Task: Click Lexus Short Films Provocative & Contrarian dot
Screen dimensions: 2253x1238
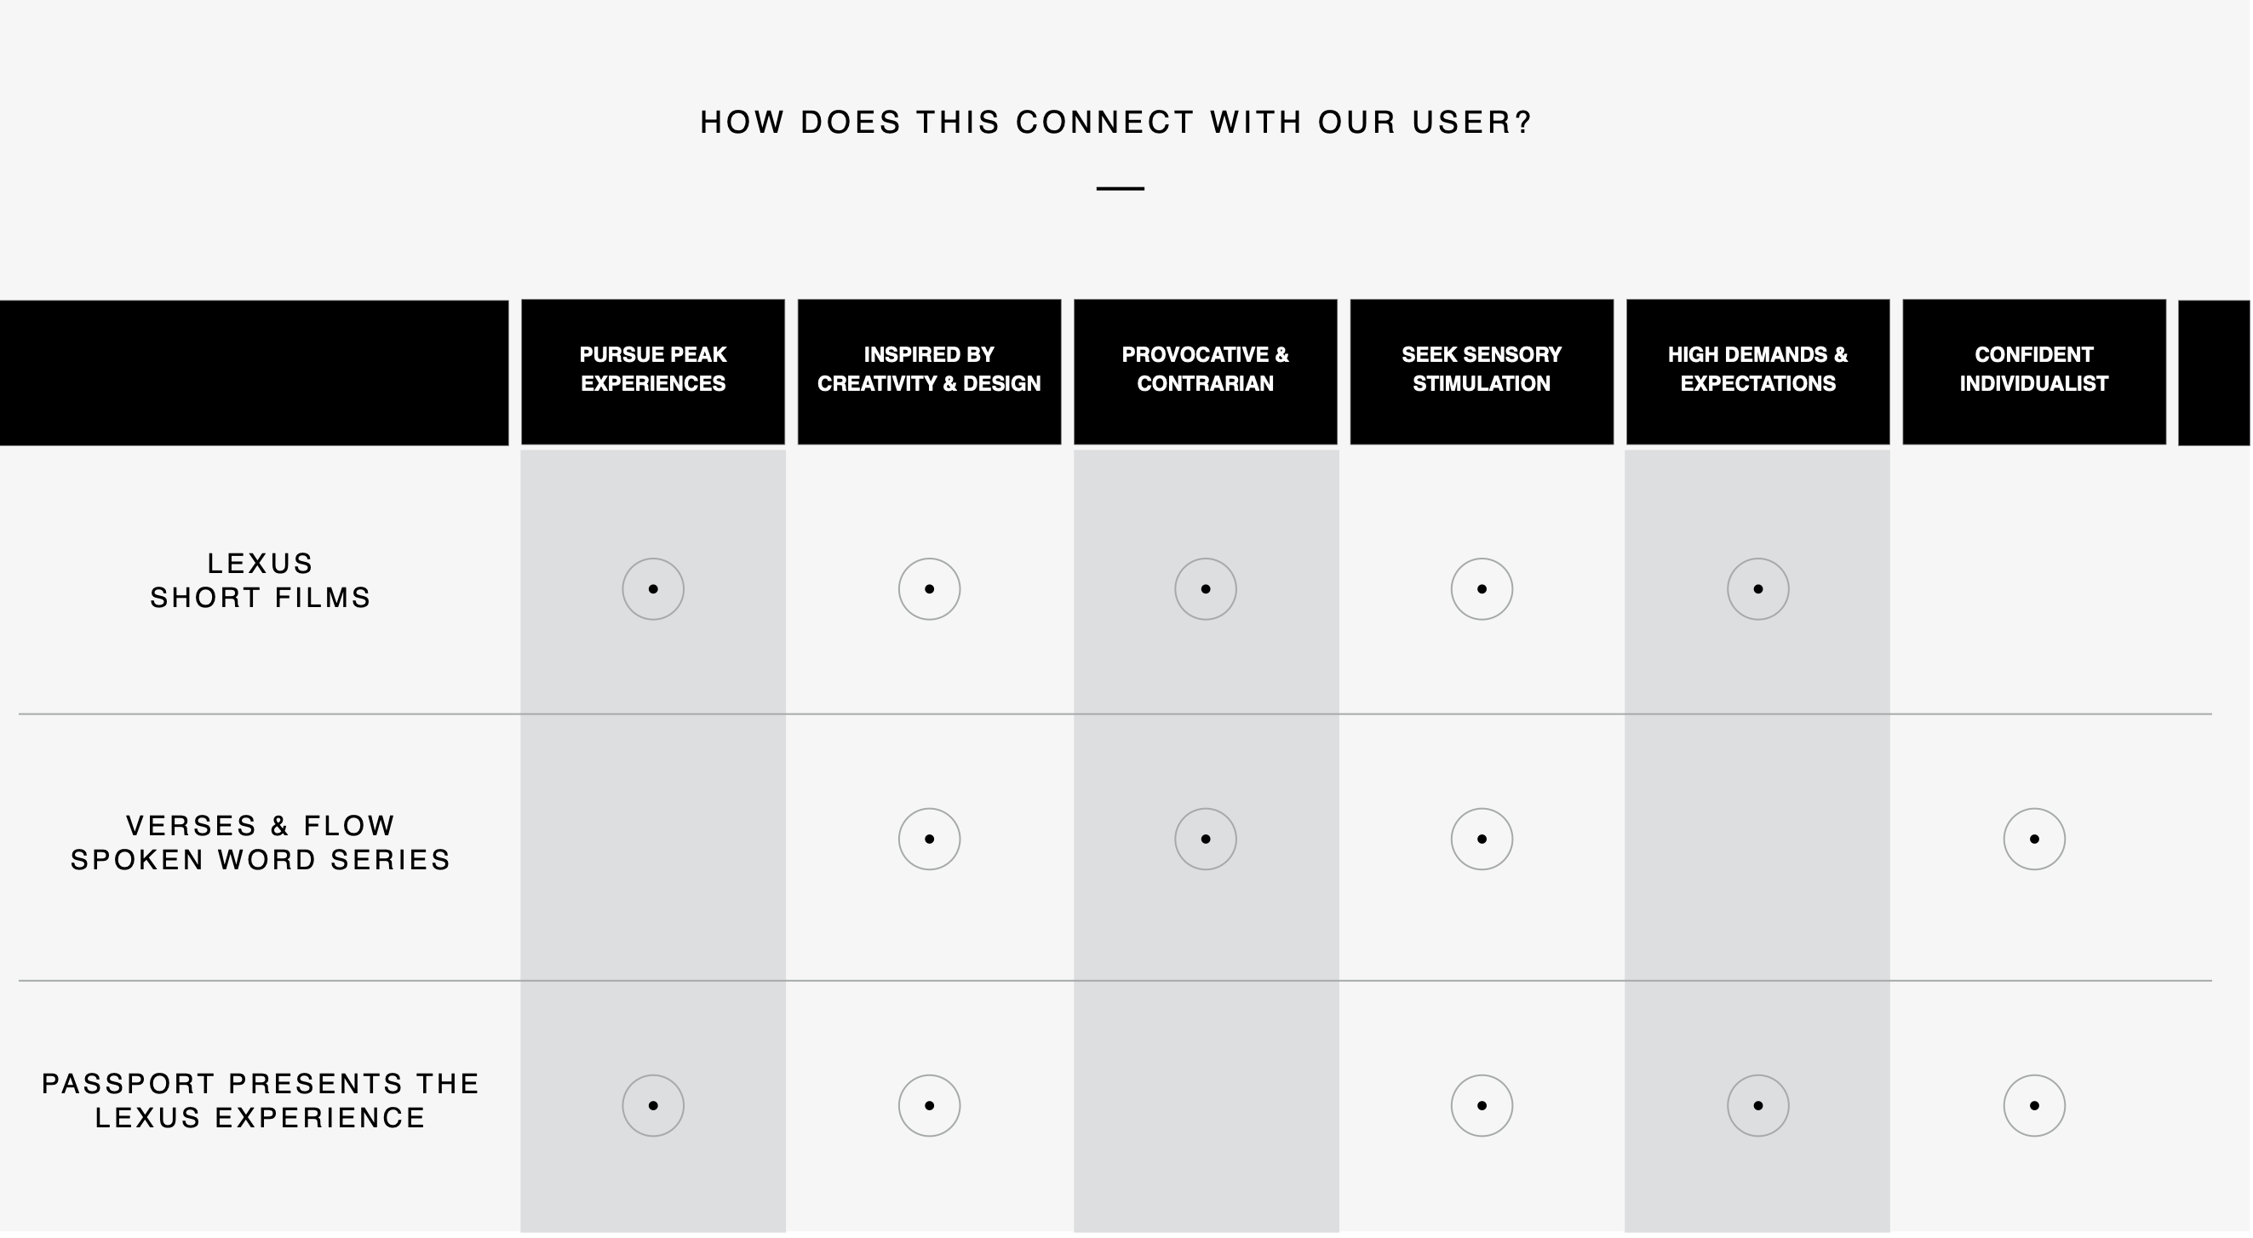Action: click(1206, 590)
